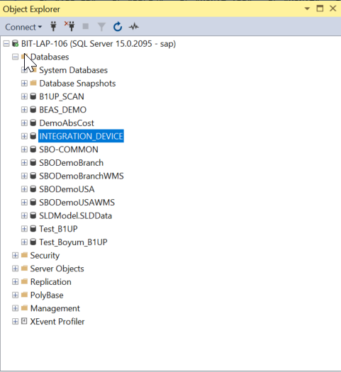Open the Activity Monitor pulse icon
The width and height of the screenshot is (341, 372).
coord(134,27)
